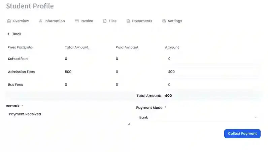
Task: Click the Bus Fees row label
Action: (15, 85)
